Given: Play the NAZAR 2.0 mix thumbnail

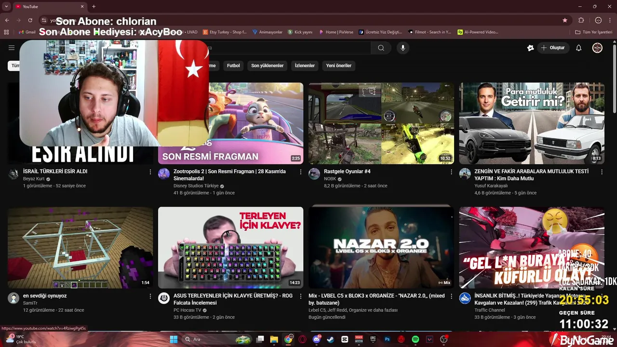Looking at the screenshot, I should point(381,248).
